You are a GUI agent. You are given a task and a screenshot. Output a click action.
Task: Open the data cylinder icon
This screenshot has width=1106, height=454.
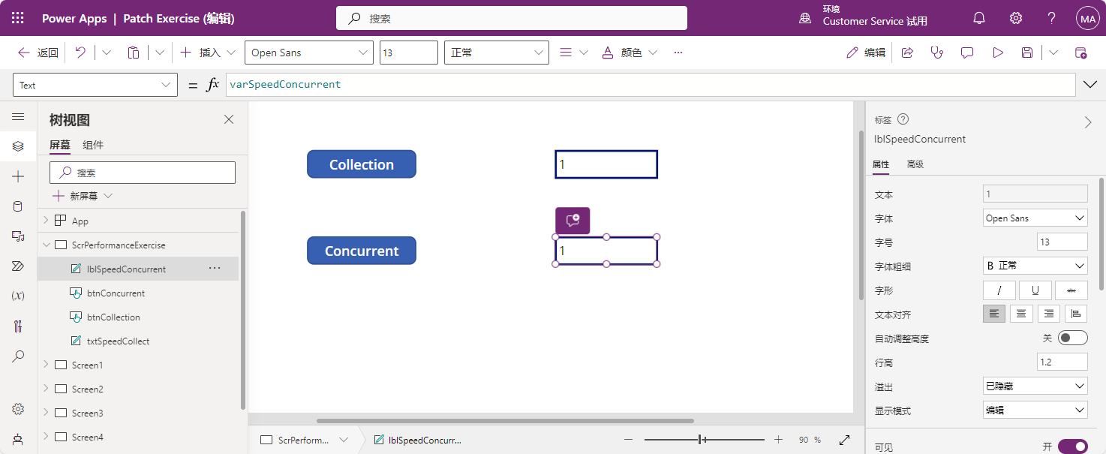19,206
